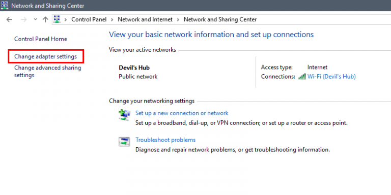Click the Up arrow to parent folder
The width and height of the screenshot is (391, 195).
[x=45, y=19]
